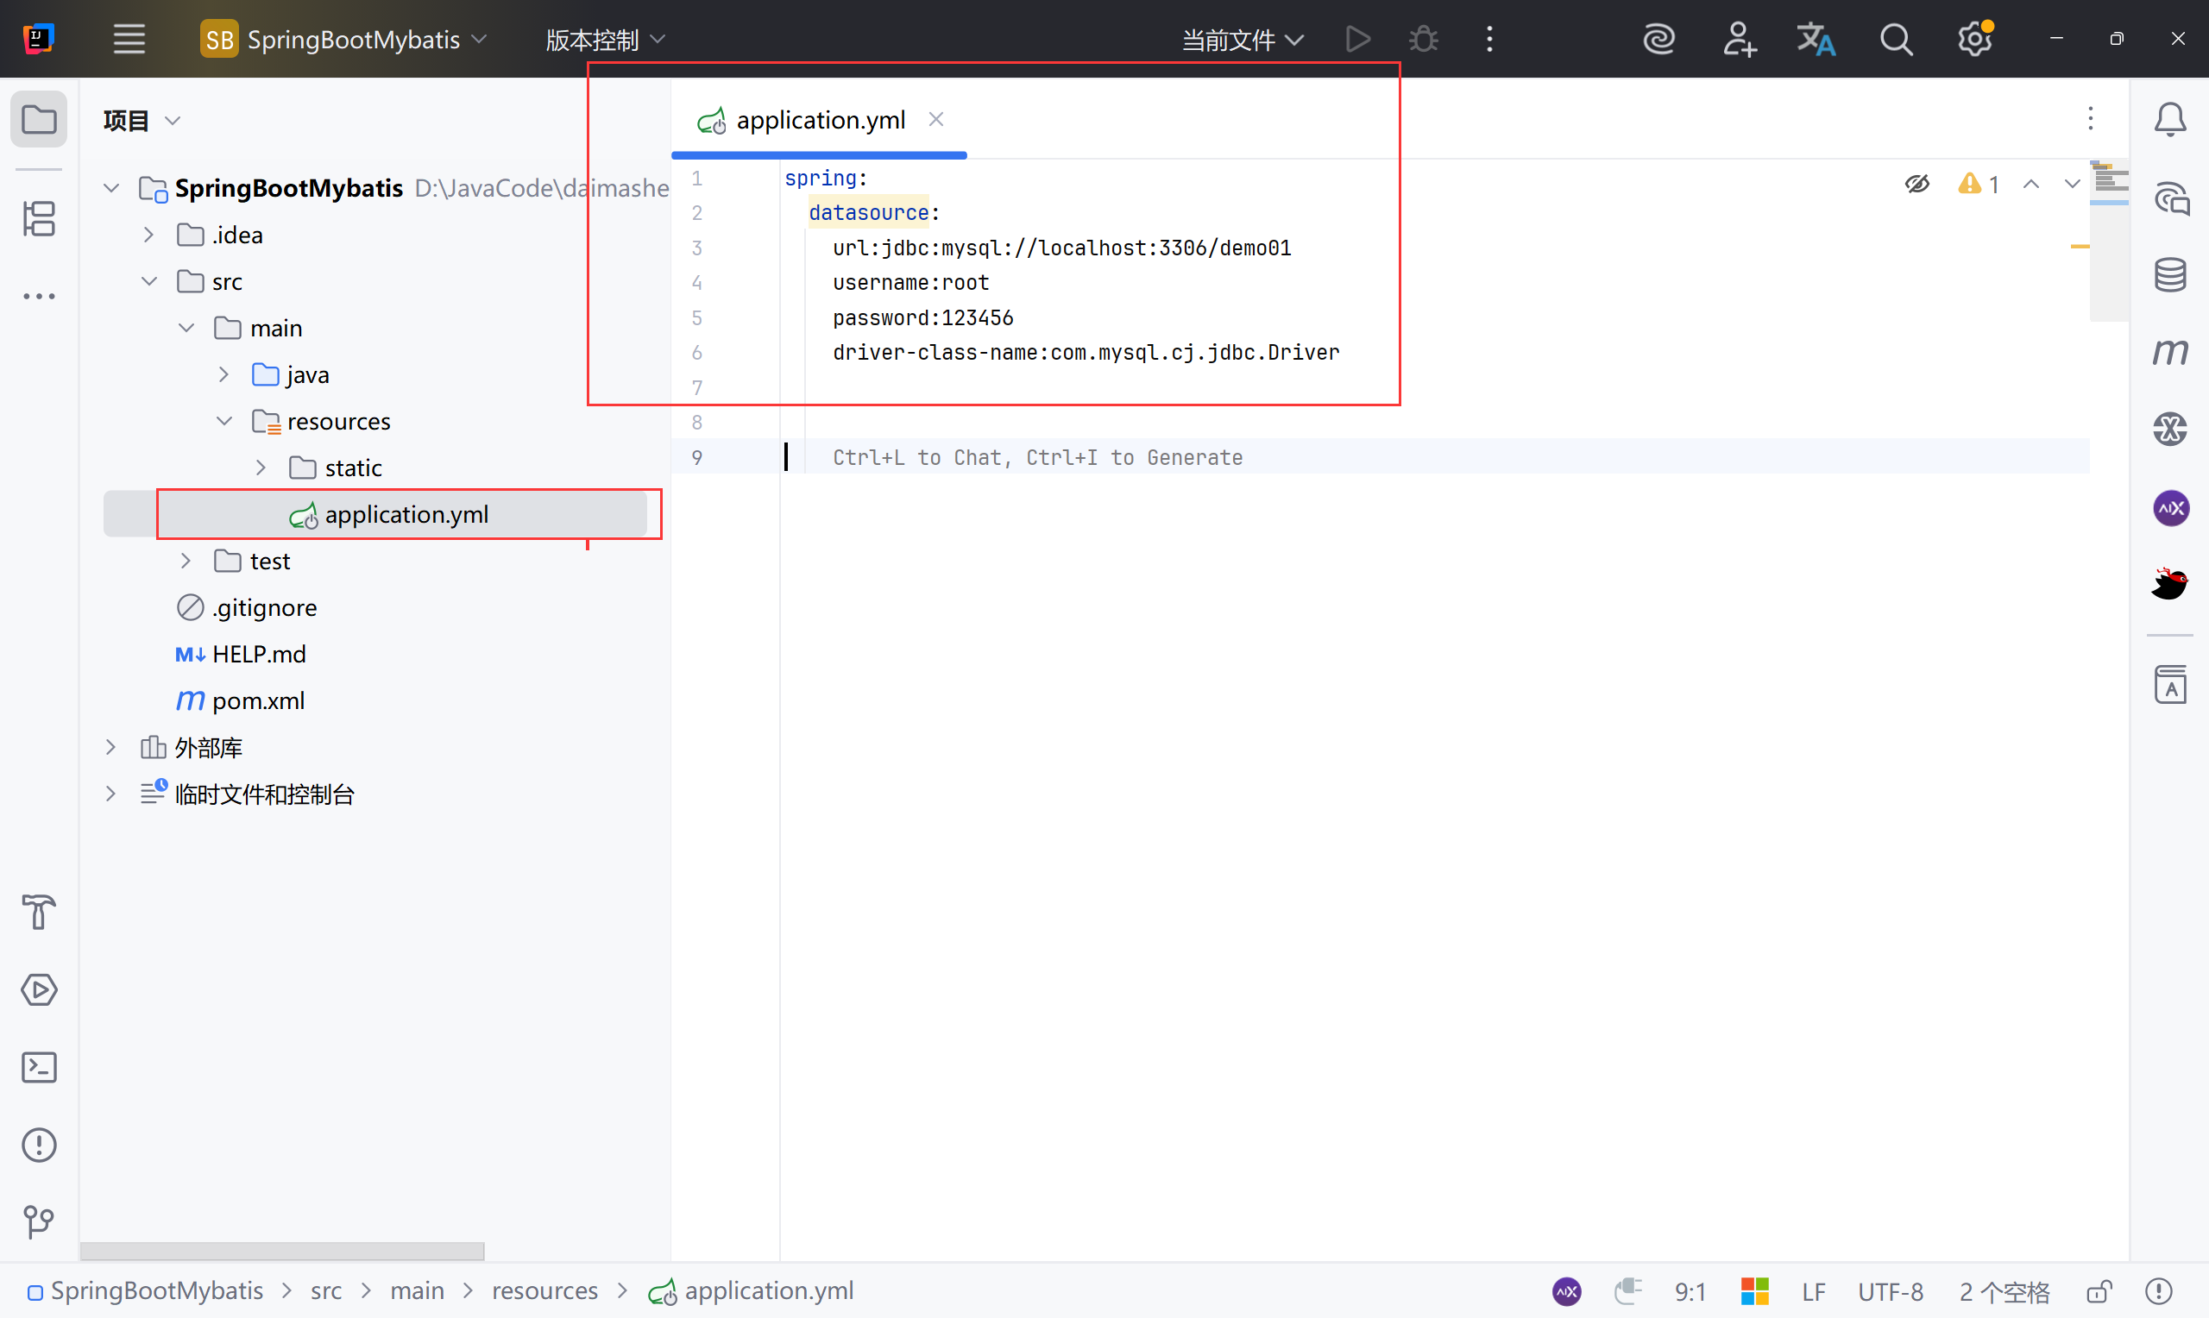Open the Structure tool window icon
This screenshot has height=1318, width=2209.
coord(39,218)
